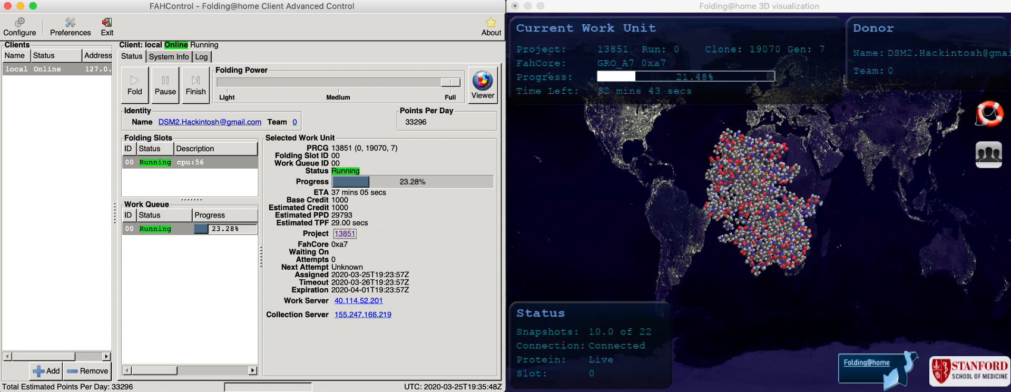The width and height of the screenshot is (1011, 392).
Task: Click the Remove client button
Action: 87,371
